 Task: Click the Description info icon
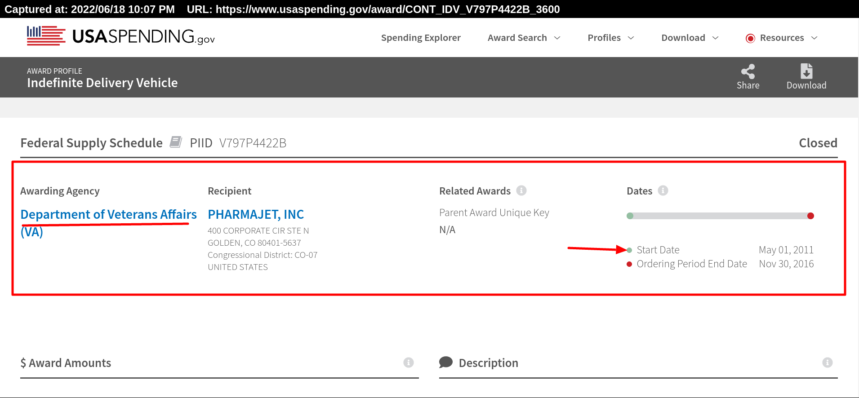tap(828, 363)
